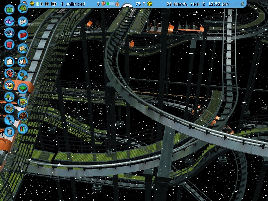This screenshot has width=268, height=201.
Task: Open the rock and animal scenery icon
Action: pos(23,75)
